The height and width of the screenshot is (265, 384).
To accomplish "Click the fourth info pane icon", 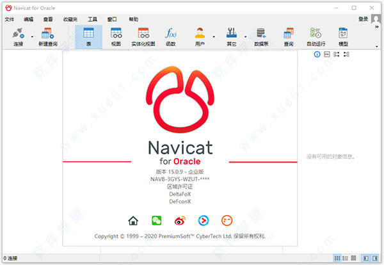I will 346,54.
